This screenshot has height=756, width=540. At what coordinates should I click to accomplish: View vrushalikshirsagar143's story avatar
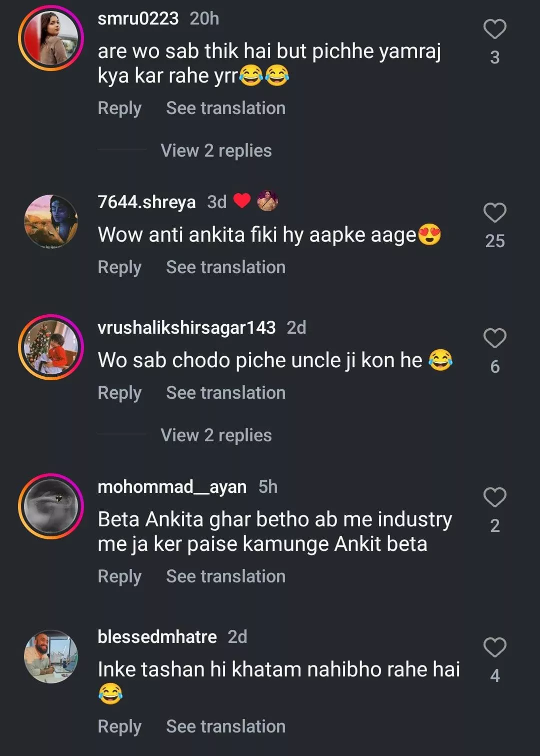coord(51,347)
